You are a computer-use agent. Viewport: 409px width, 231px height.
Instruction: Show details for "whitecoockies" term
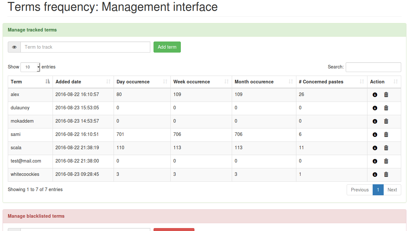point(375,174)
